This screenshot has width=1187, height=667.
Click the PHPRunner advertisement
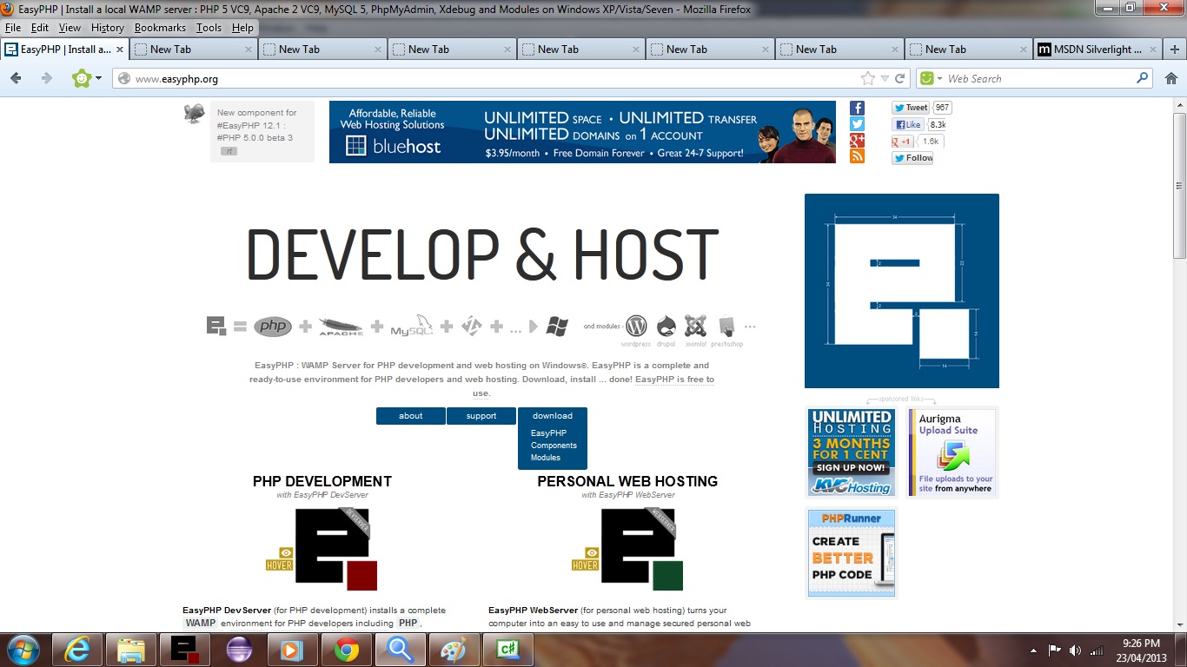click(852, 553)
